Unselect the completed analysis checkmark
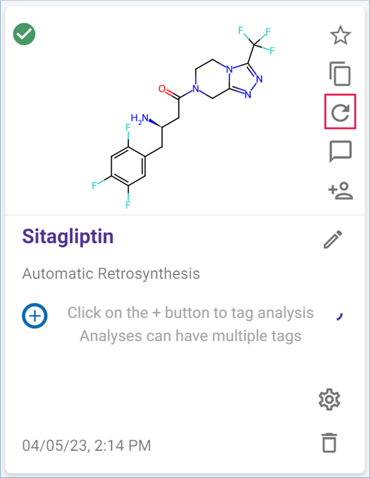This screenshot has width=370, height=478. 25,34
